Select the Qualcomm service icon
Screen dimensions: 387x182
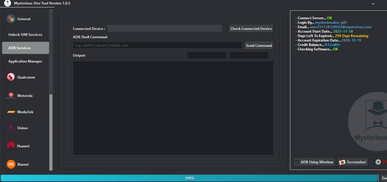(x=11, y=77)
